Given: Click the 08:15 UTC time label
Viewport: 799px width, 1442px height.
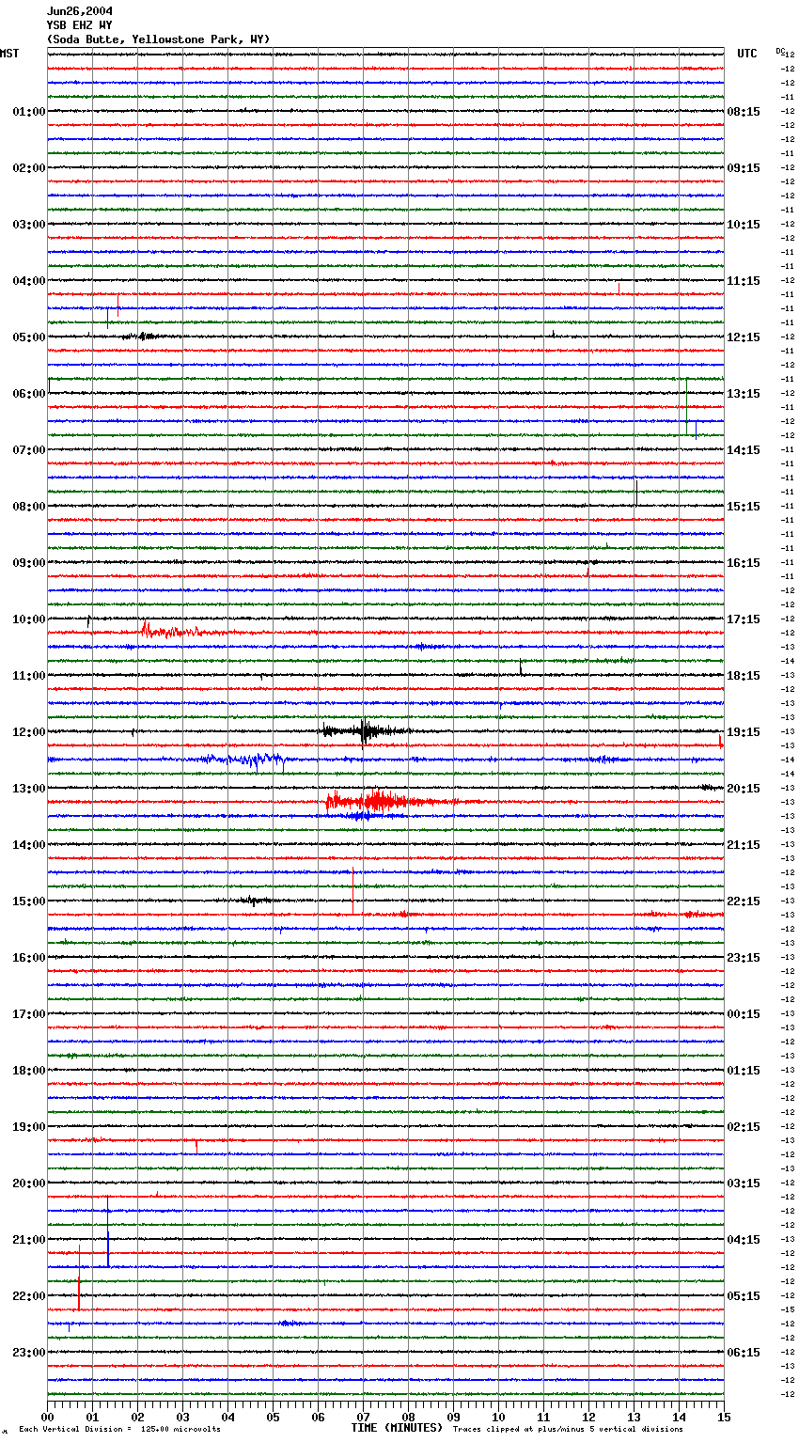Looking at the screenshot, I should tap(744, 112).
